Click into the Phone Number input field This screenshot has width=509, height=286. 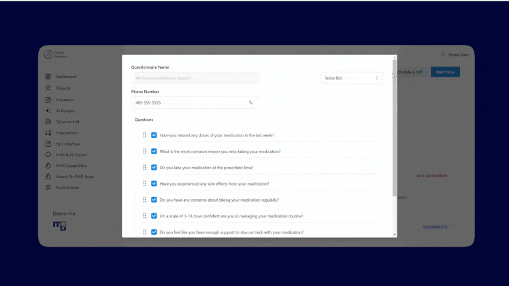click(x=189, y=103)
